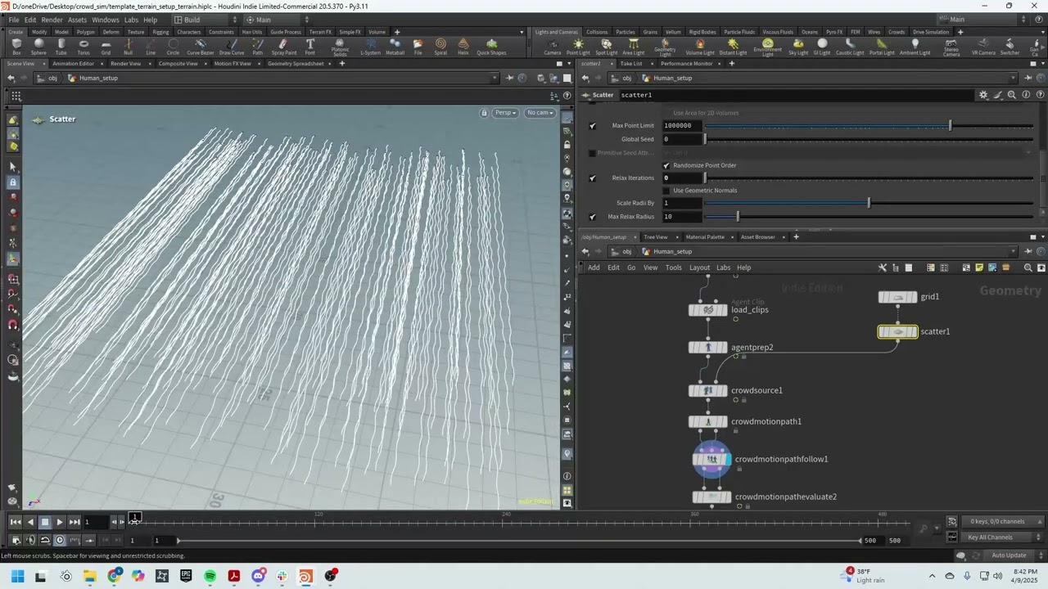Select the Curve Bezier shelf tool
1048x589 pixels.
(x=201, y=47)
